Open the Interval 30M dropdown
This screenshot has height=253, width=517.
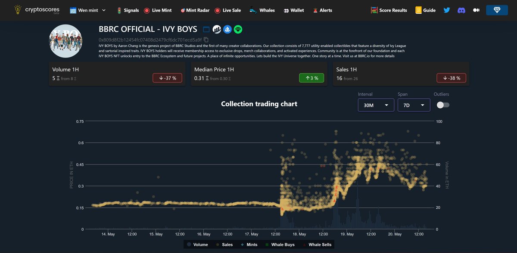point(376,105)
